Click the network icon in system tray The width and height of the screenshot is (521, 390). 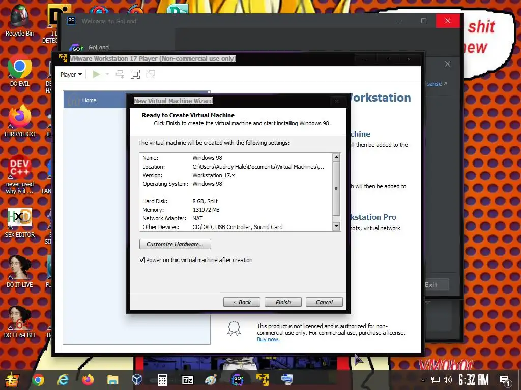click(436, 380)
